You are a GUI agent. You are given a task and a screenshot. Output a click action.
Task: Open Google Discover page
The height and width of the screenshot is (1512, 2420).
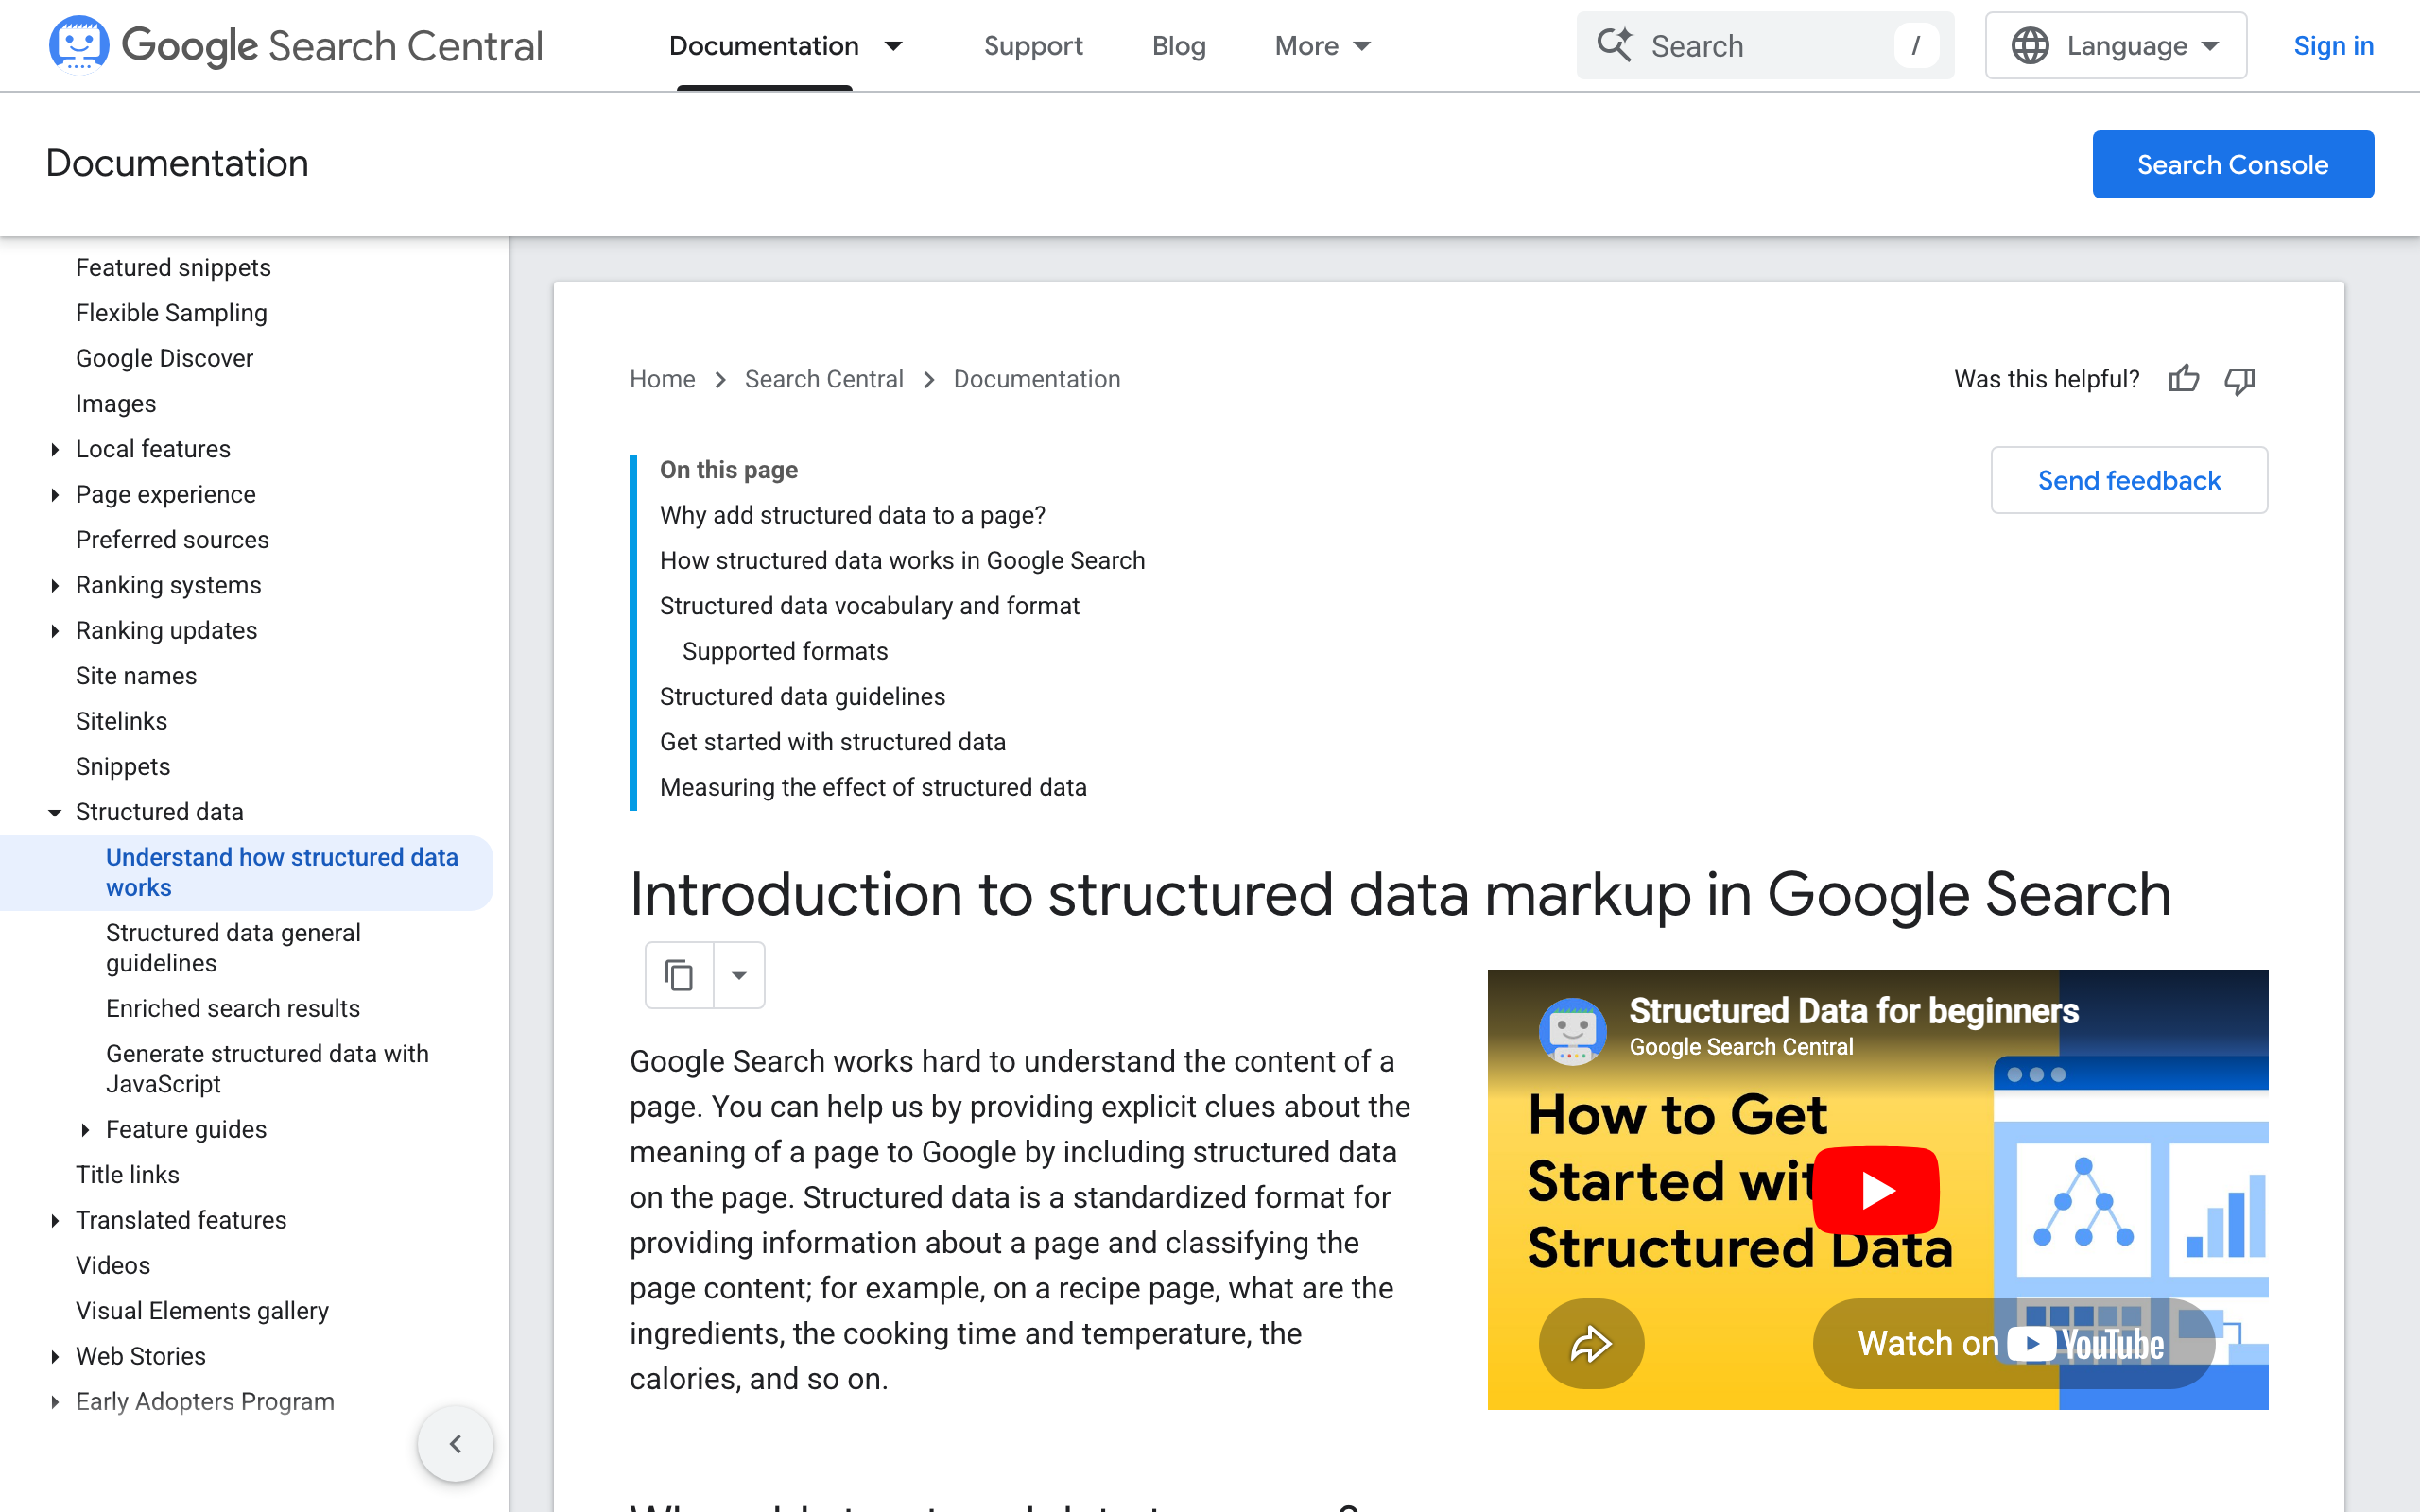164,358
